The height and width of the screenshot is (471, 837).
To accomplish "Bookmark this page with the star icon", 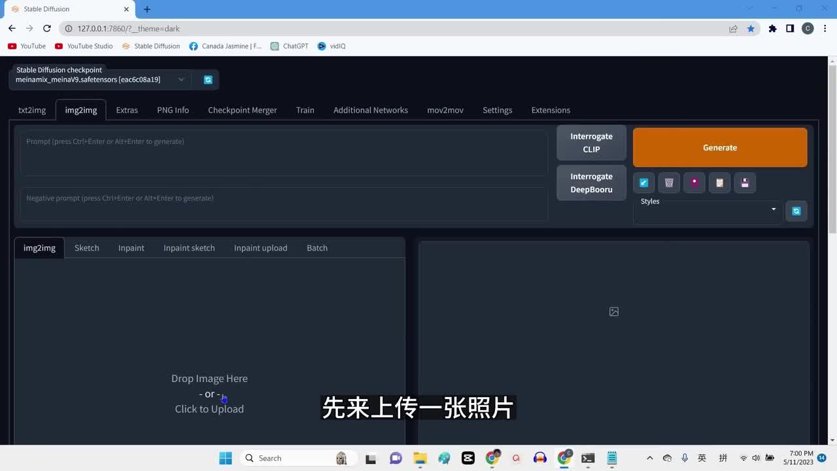I will tap(751, 29).
